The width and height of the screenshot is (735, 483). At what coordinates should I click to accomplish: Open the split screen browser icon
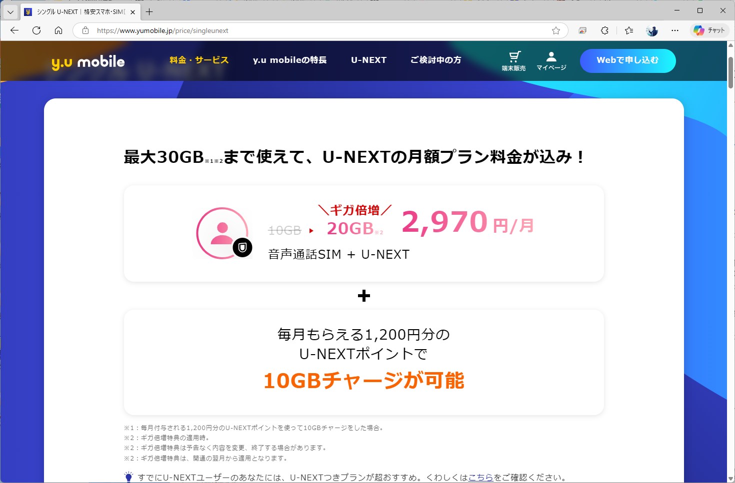(x=582, y=30)
